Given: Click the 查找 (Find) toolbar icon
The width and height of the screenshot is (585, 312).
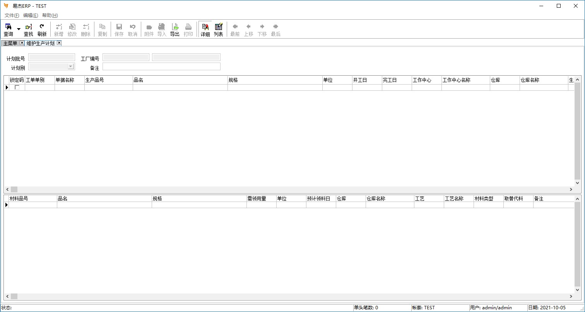Looking at the screenshot, I should [x=28, y=29].
